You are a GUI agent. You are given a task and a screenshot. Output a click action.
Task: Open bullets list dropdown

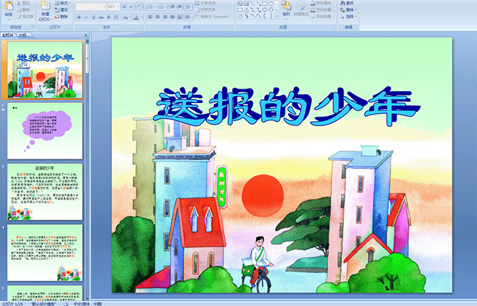point(152,6)
